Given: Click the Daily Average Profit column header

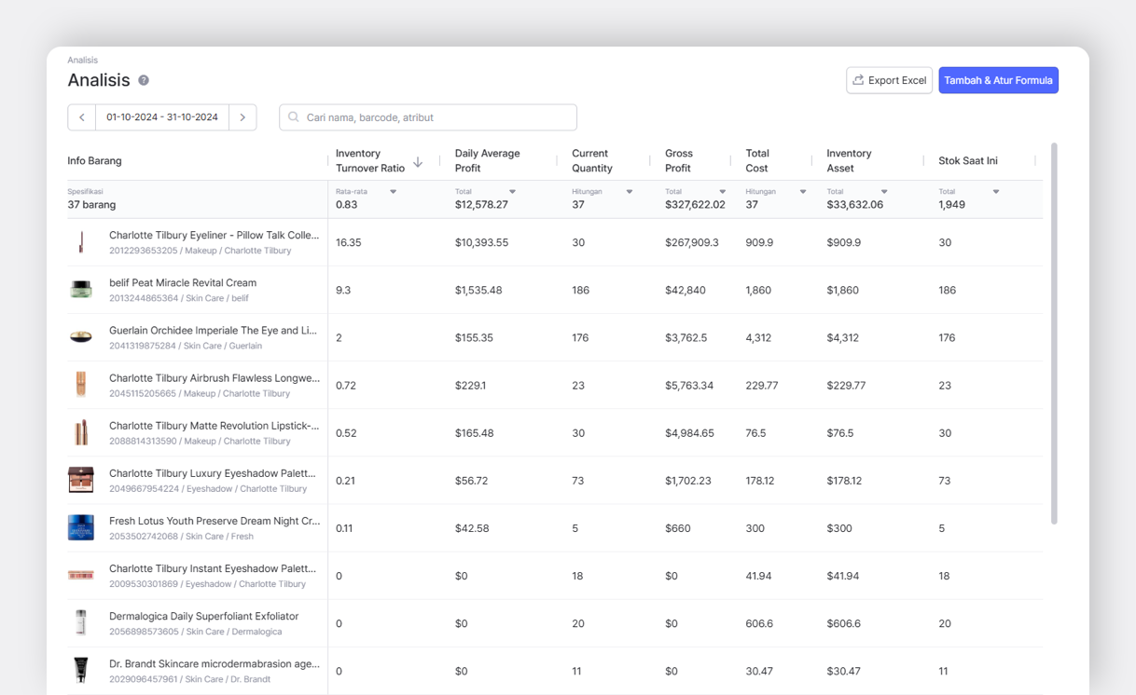Looking at the screenshot, I should tap(487, 160).
